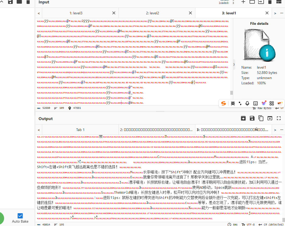Copy raw output to clipboard
The height and width of the screenshot is (226, 285).
pyautogui.click(x=261, y=118)
